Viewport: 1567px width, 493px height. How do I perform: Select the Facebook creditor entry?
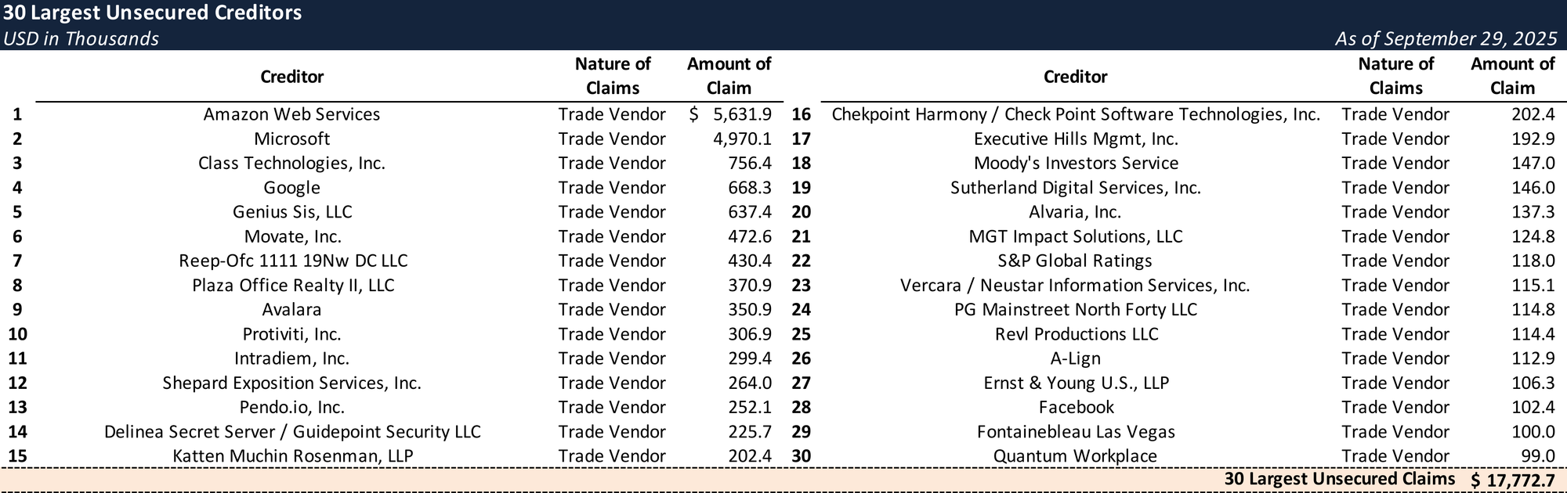click(x=1076, y=407)
